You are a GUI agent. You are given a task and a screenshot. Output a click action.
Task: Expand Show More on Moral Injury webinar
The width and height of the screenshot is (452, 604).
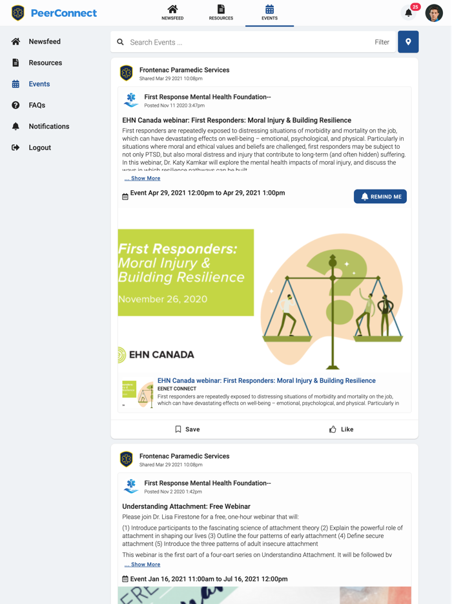142,178
